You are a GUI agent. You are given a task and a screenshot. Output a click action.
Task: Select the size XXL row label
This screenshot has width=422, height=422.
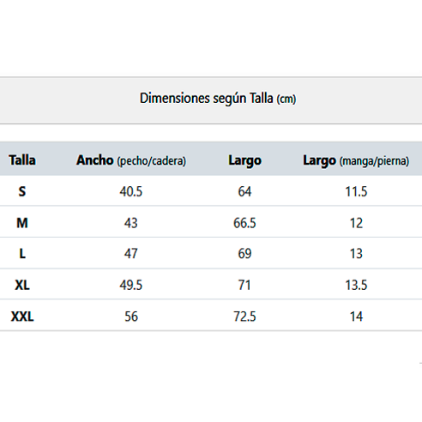[22, 316]
